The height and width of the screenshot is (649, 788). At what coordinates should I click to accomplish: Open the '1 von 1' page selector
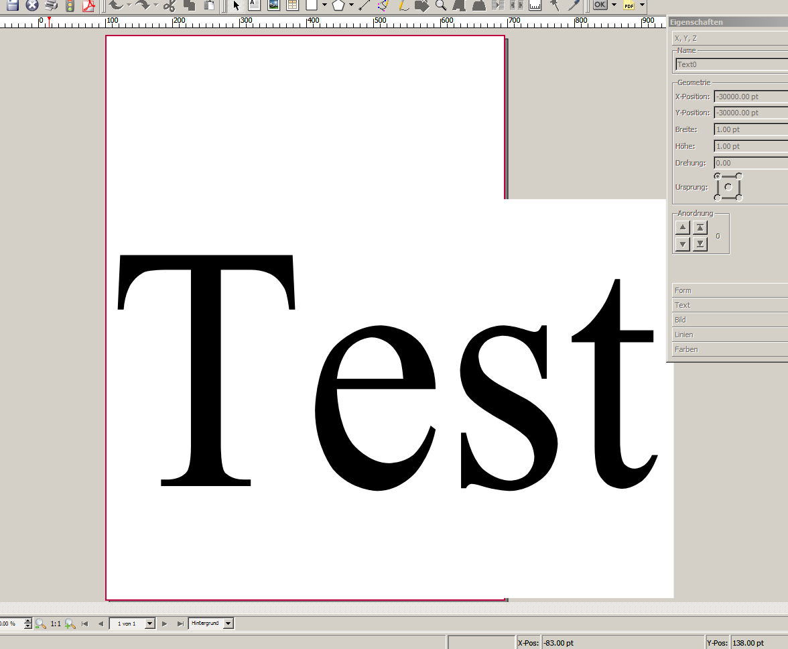point(149,624)
